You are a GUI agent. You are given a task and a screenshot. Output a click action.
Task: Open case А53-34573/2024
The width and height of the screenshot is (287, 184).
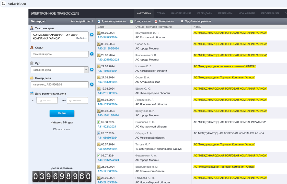click(107, 37)
